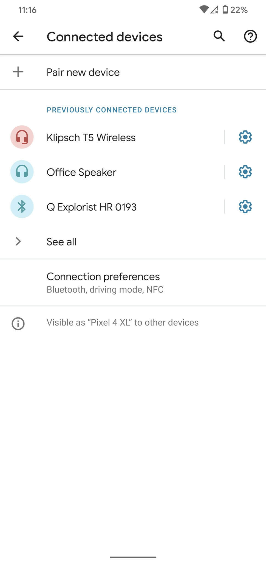Open the search icon in header
The height and width of the screenshot is (562, 266).
pos(219,36)
